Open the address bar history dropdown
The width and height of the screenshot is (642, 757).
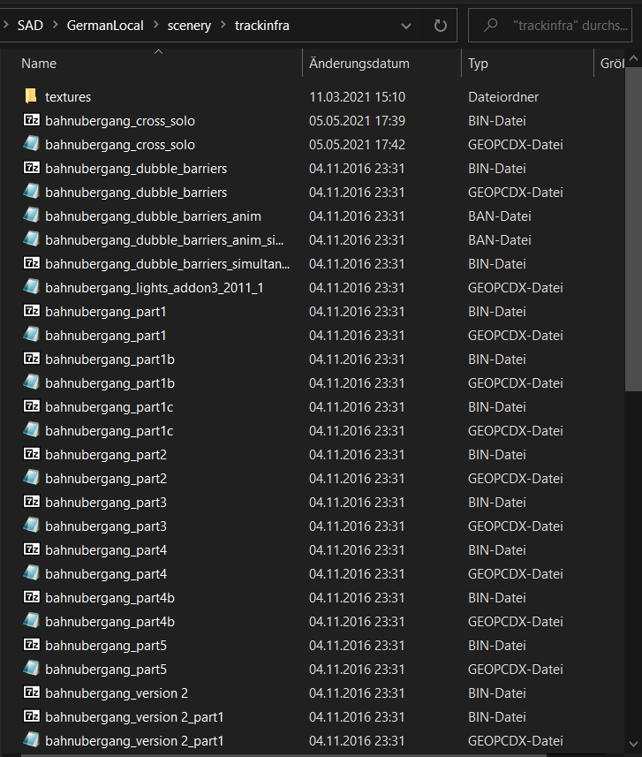tap(406, 26)
